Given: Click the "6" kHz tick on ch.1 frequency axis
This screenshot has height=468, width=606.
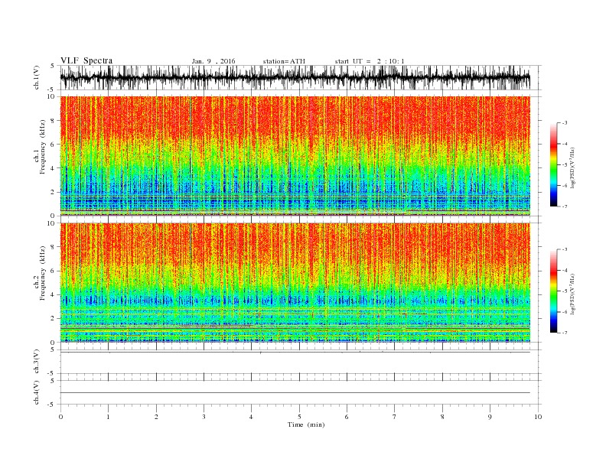Looking at the screenshot, I should pyautogui.click(x=54, y=145).
